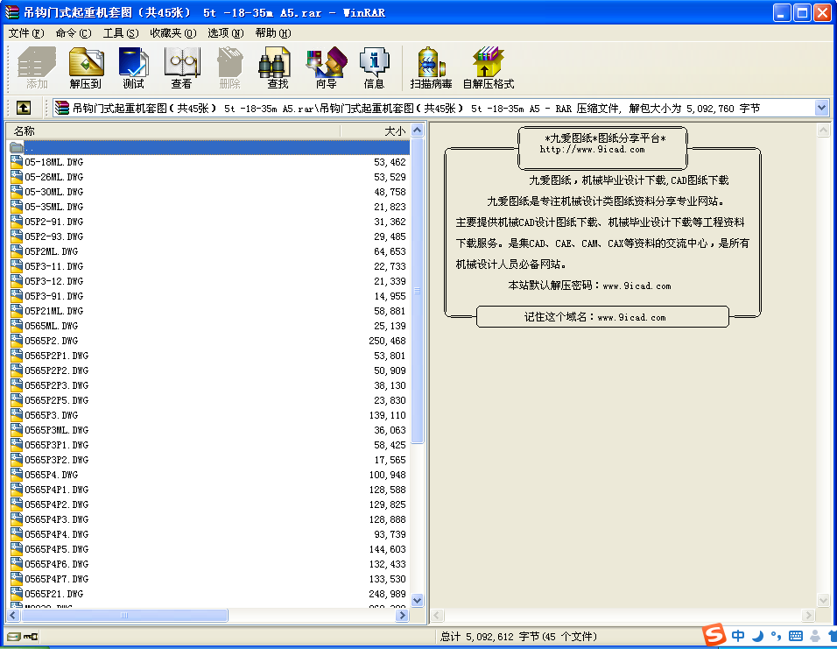The width and height of the screenshot is (837, 649).
Task: Click the Find (查找) binoculars icon
Action: (277, 68)
